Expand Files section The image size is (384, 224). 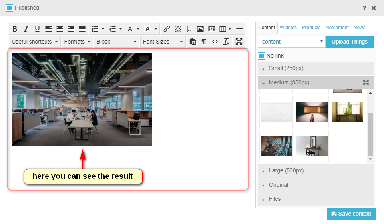[x=316, y=199]
